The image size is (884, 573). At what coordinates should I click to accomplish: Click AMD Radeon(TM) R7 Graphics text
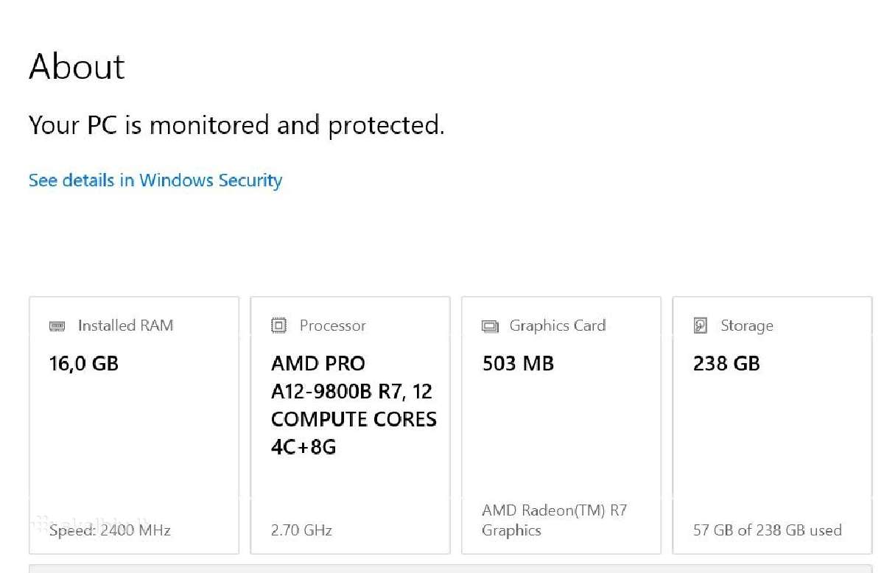tap(555, 520)
